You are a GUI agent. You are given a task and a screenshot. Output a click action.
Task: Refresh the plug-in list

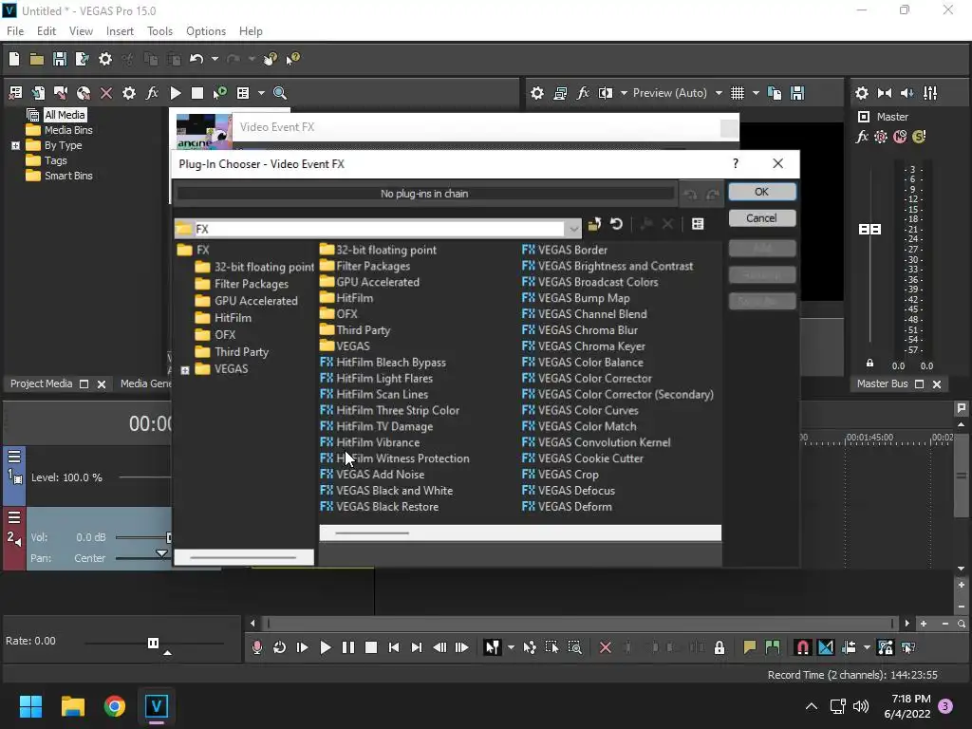point(615,224)
